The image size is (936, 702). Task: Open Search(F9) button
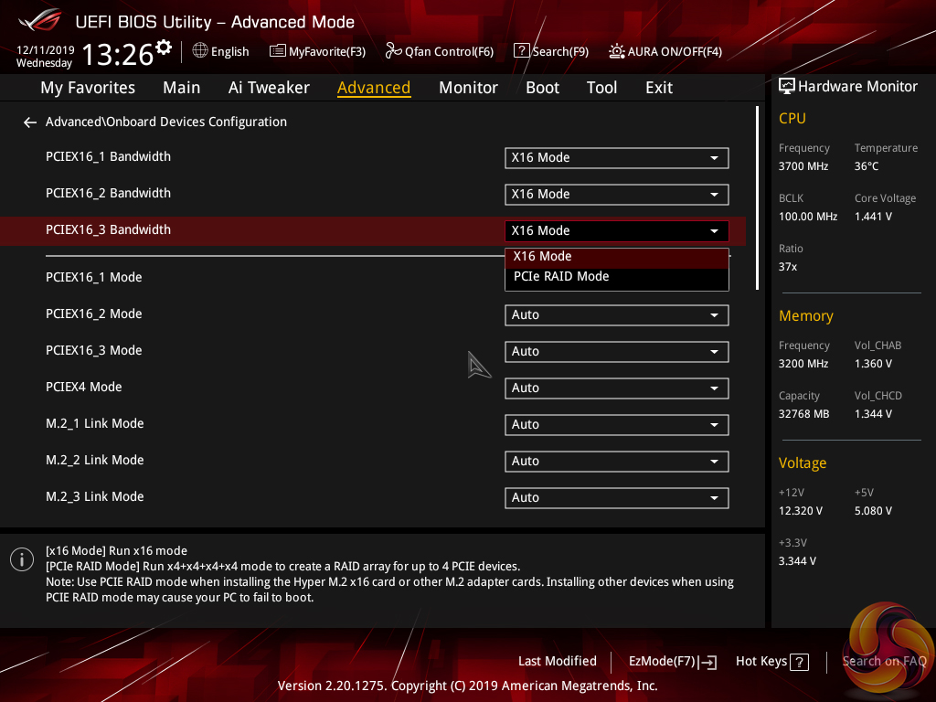551,51
